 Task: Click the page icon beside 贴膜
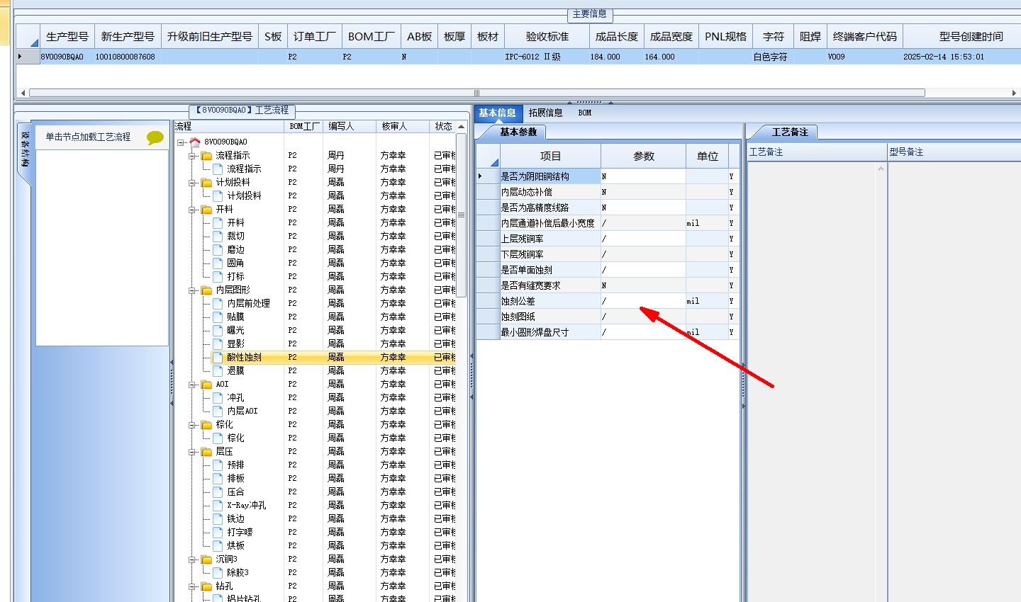pos(218,317)
